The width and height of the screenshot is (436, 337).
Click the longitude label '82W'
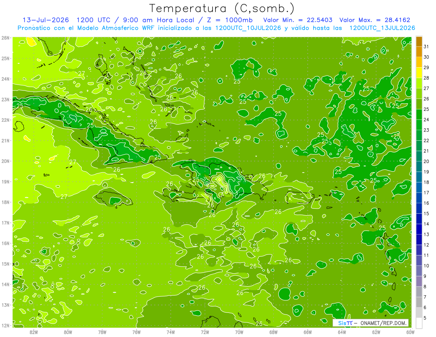(x=33, y=332)
